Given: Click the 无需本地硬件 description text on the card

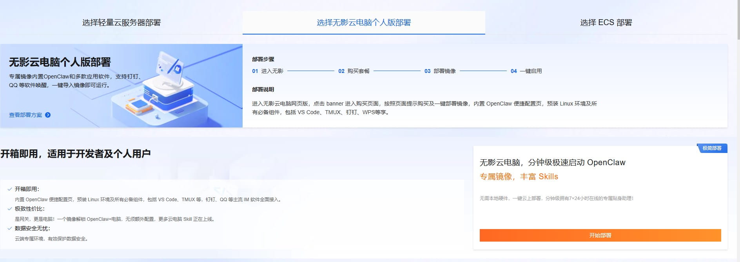Looking at the screenshot, I should [557, 198].
